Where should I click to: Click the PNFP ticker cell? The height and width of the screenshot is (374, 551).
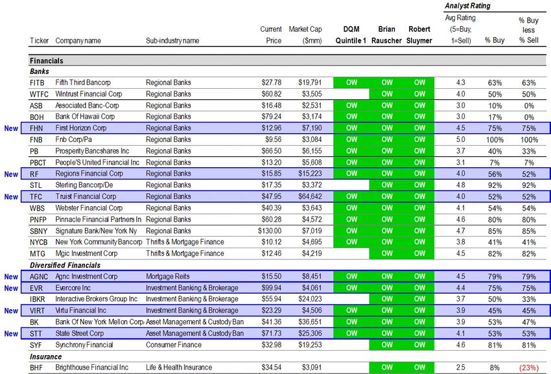(x=38, y=219)
